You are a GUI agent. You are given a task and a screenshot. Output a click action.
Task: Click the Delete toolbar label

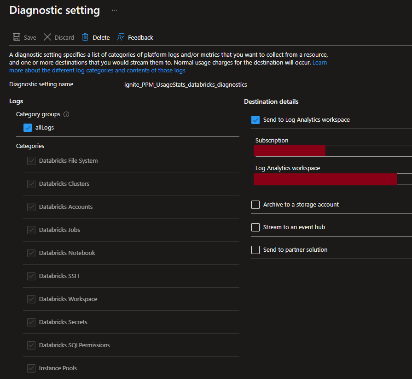tap(101, 38)
